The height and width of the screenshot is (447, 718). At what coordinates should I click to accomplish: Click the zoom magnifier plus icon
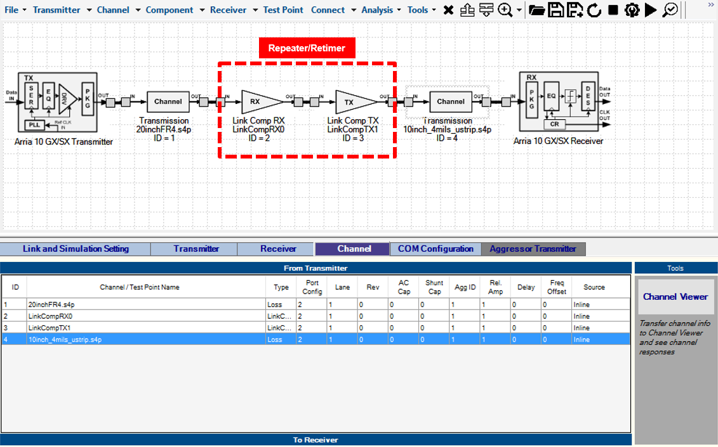[x=505, y=10]
